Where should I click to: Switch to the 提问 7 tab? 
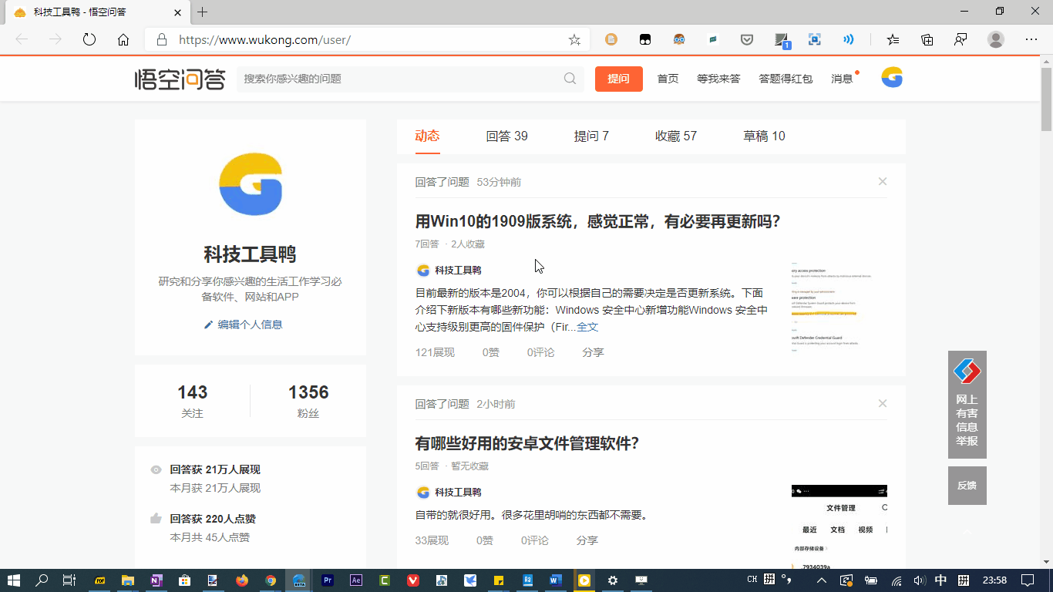tap(591, 136)
